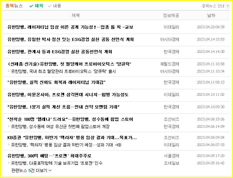This screenshot has height=178, width=233.
Task: Click the 날짜 column header
Action: click(211, 15)
